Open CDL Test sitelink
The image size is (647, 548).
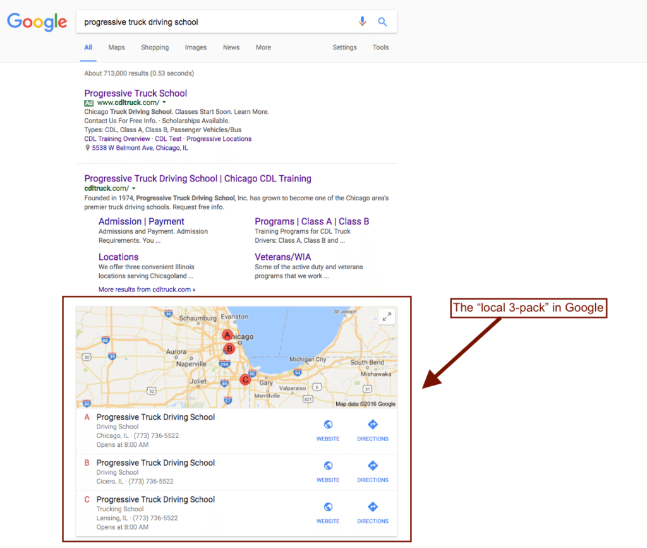168,138
